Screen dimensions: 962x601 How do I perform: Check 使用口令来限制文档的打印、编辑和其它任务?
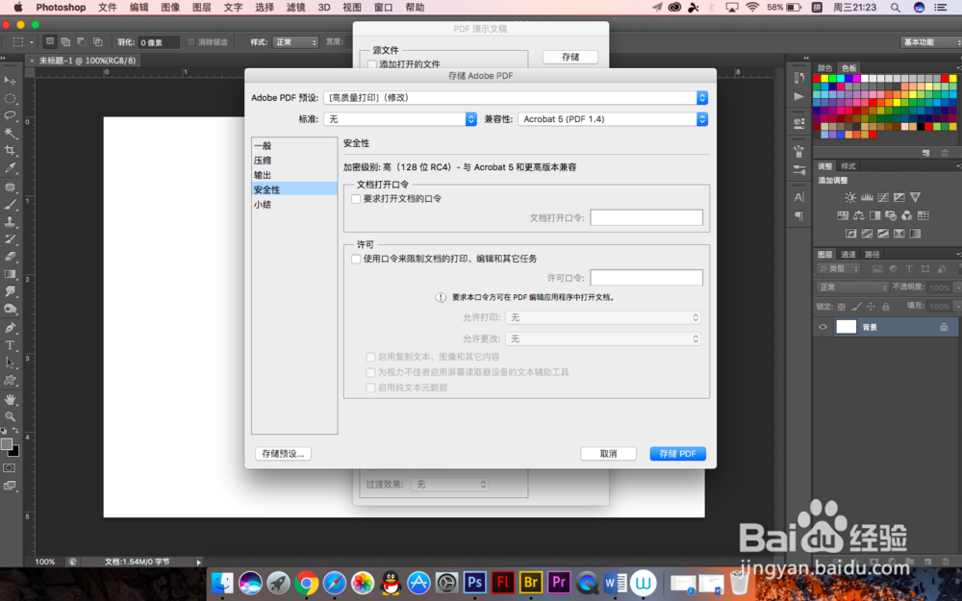[x=356, y=258]
